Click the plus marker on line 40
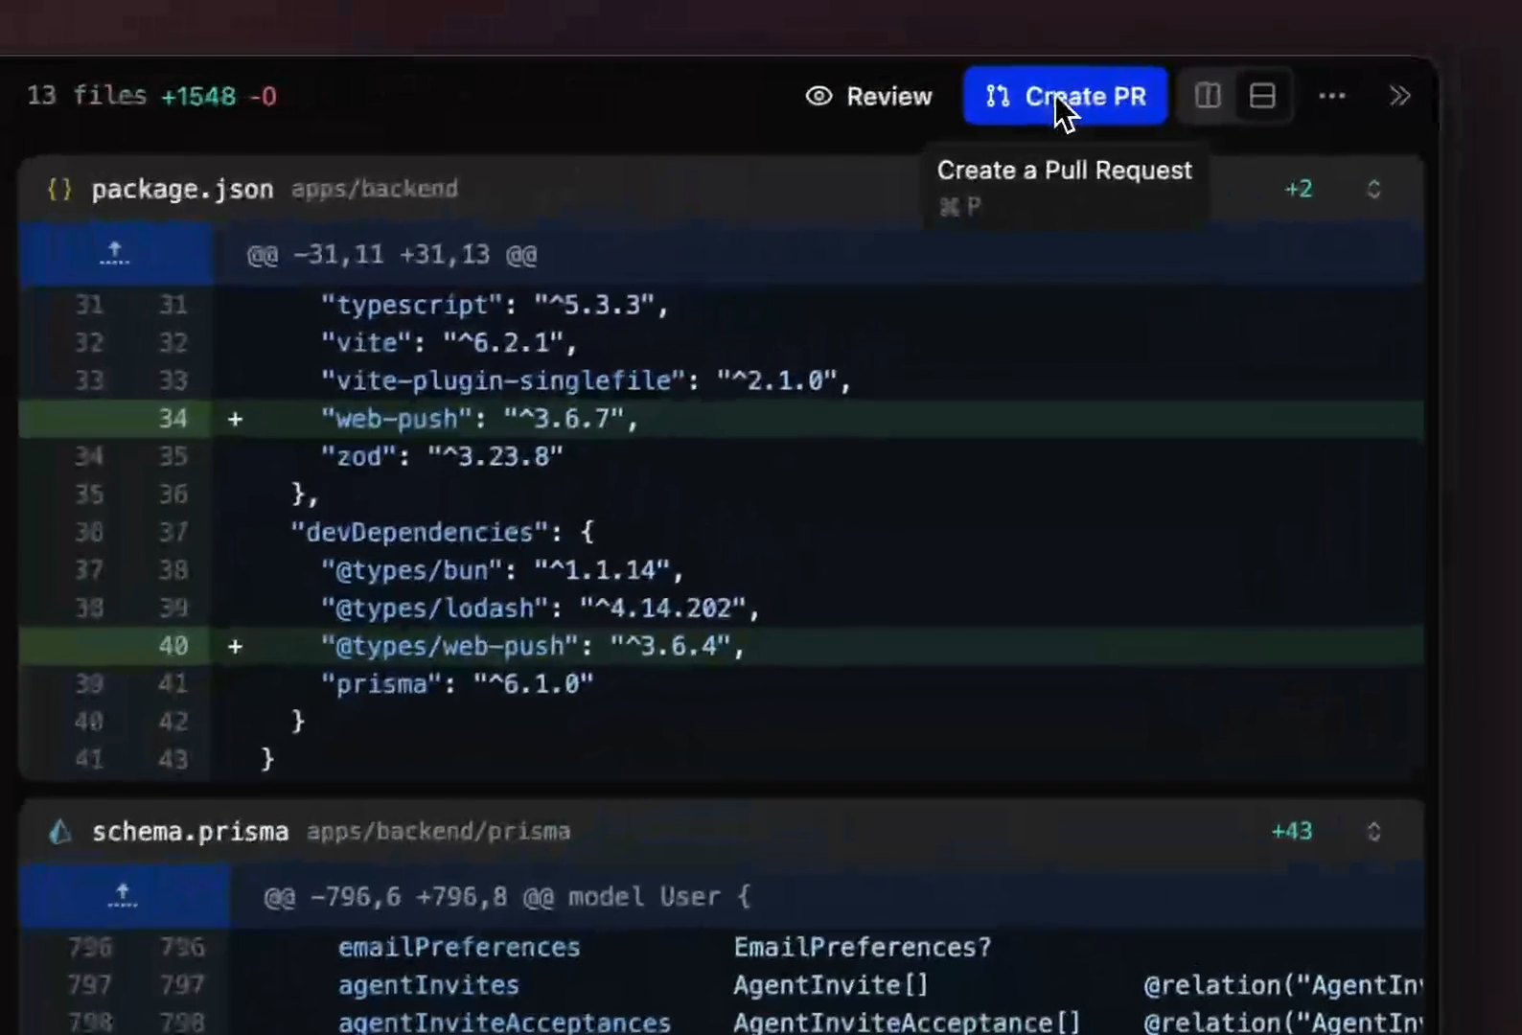 pyautogui.click(x=235, y=647)
